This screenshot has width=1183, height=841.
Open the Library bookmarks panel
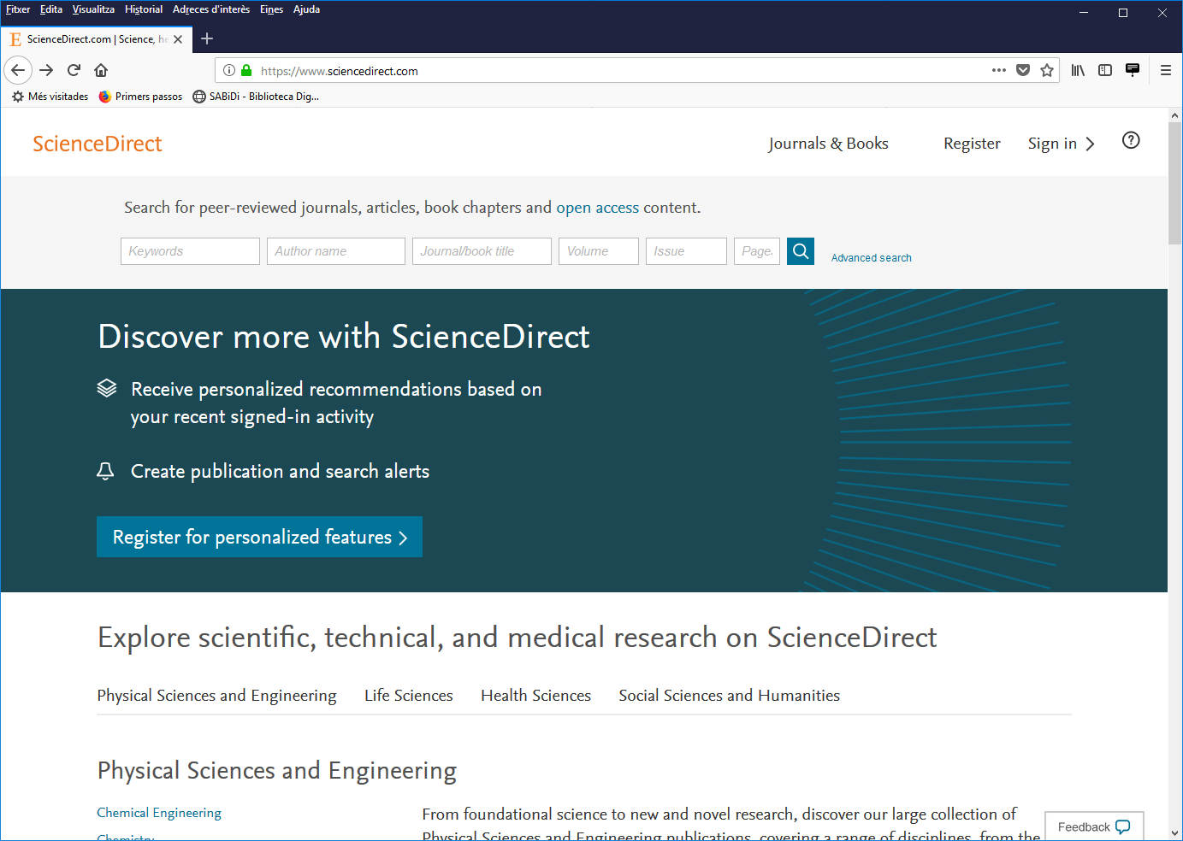coord(1078,70)
